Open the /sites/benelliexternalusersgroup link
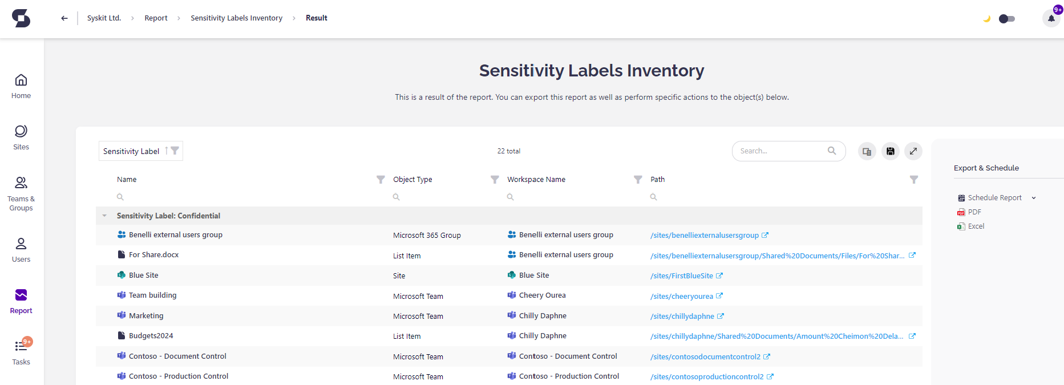The width and height of the screenshot is (1064, 385). click(705, 235)
